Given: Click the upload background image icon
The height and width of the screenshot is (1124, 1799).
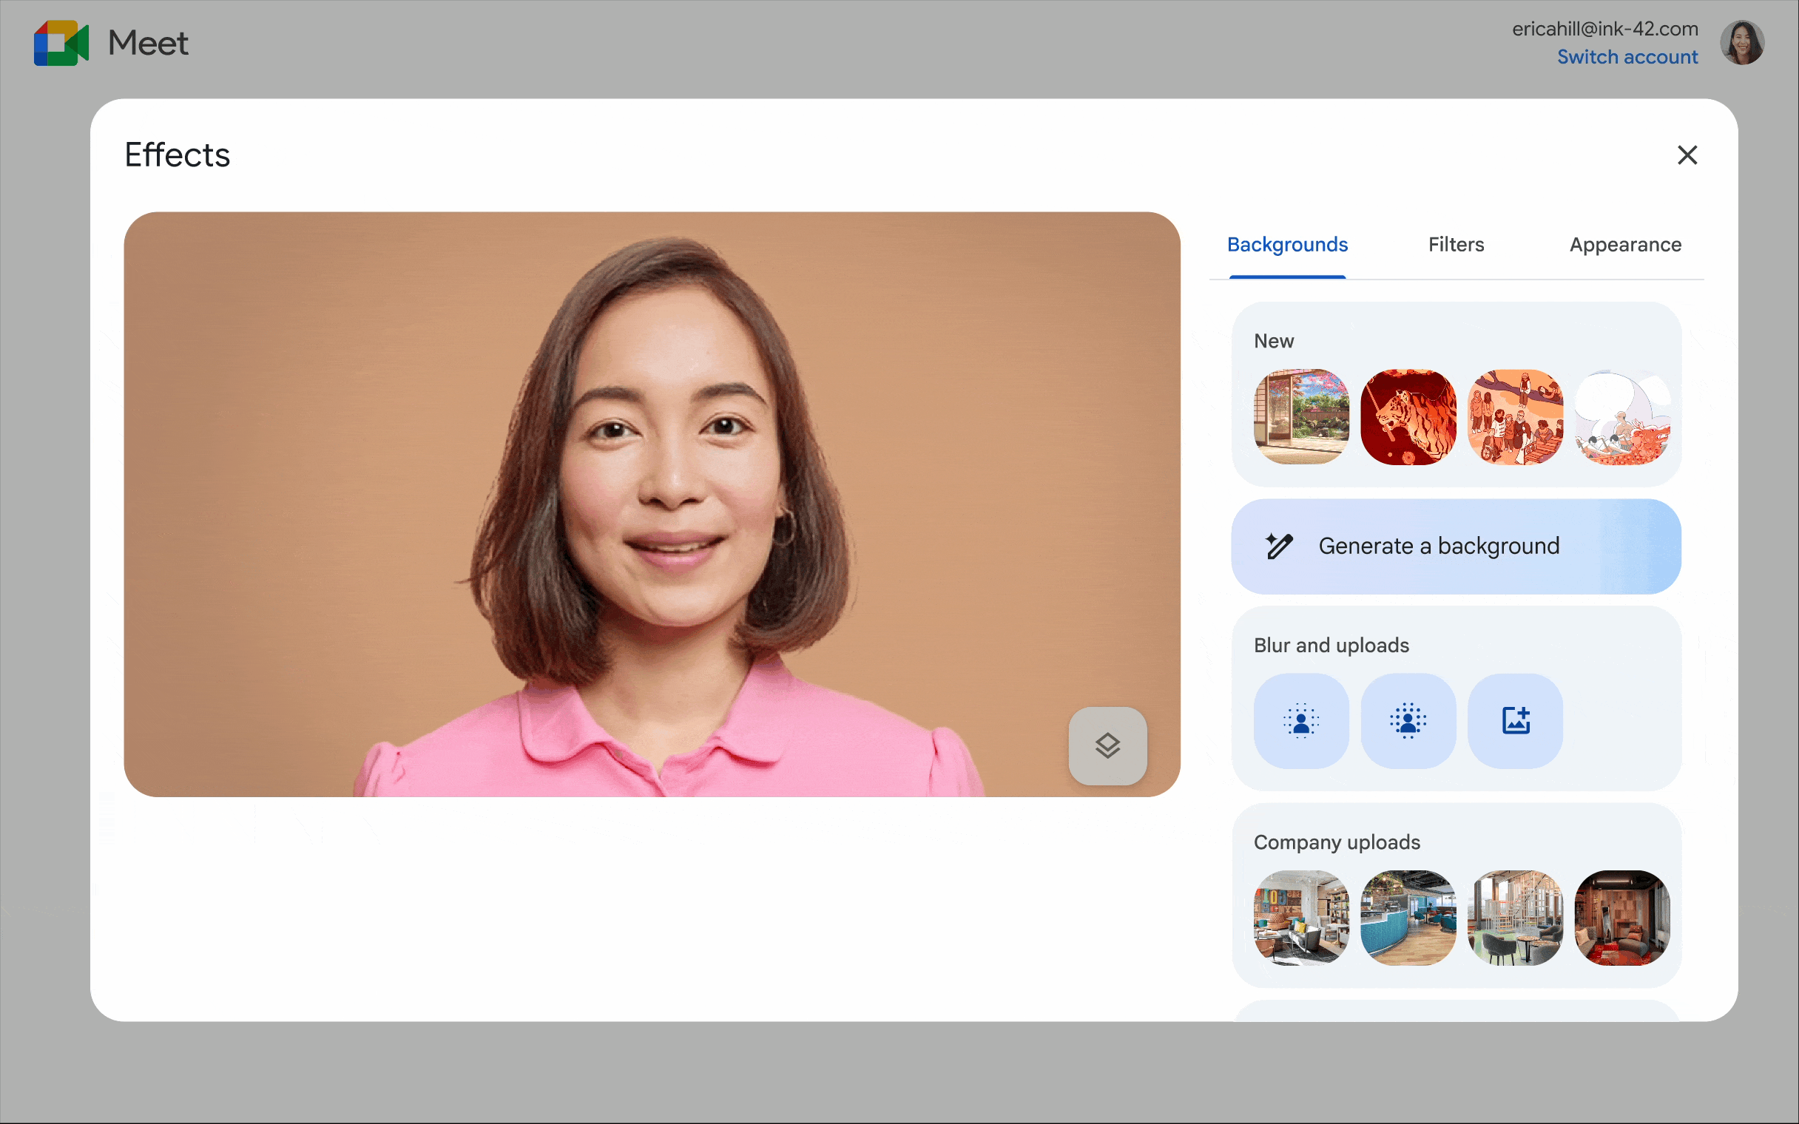Looking at the screenshot, I should coord(1515,720).
